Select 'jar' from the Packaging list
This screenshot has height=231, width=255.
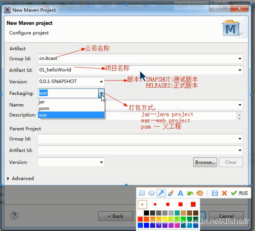[71, 102]
